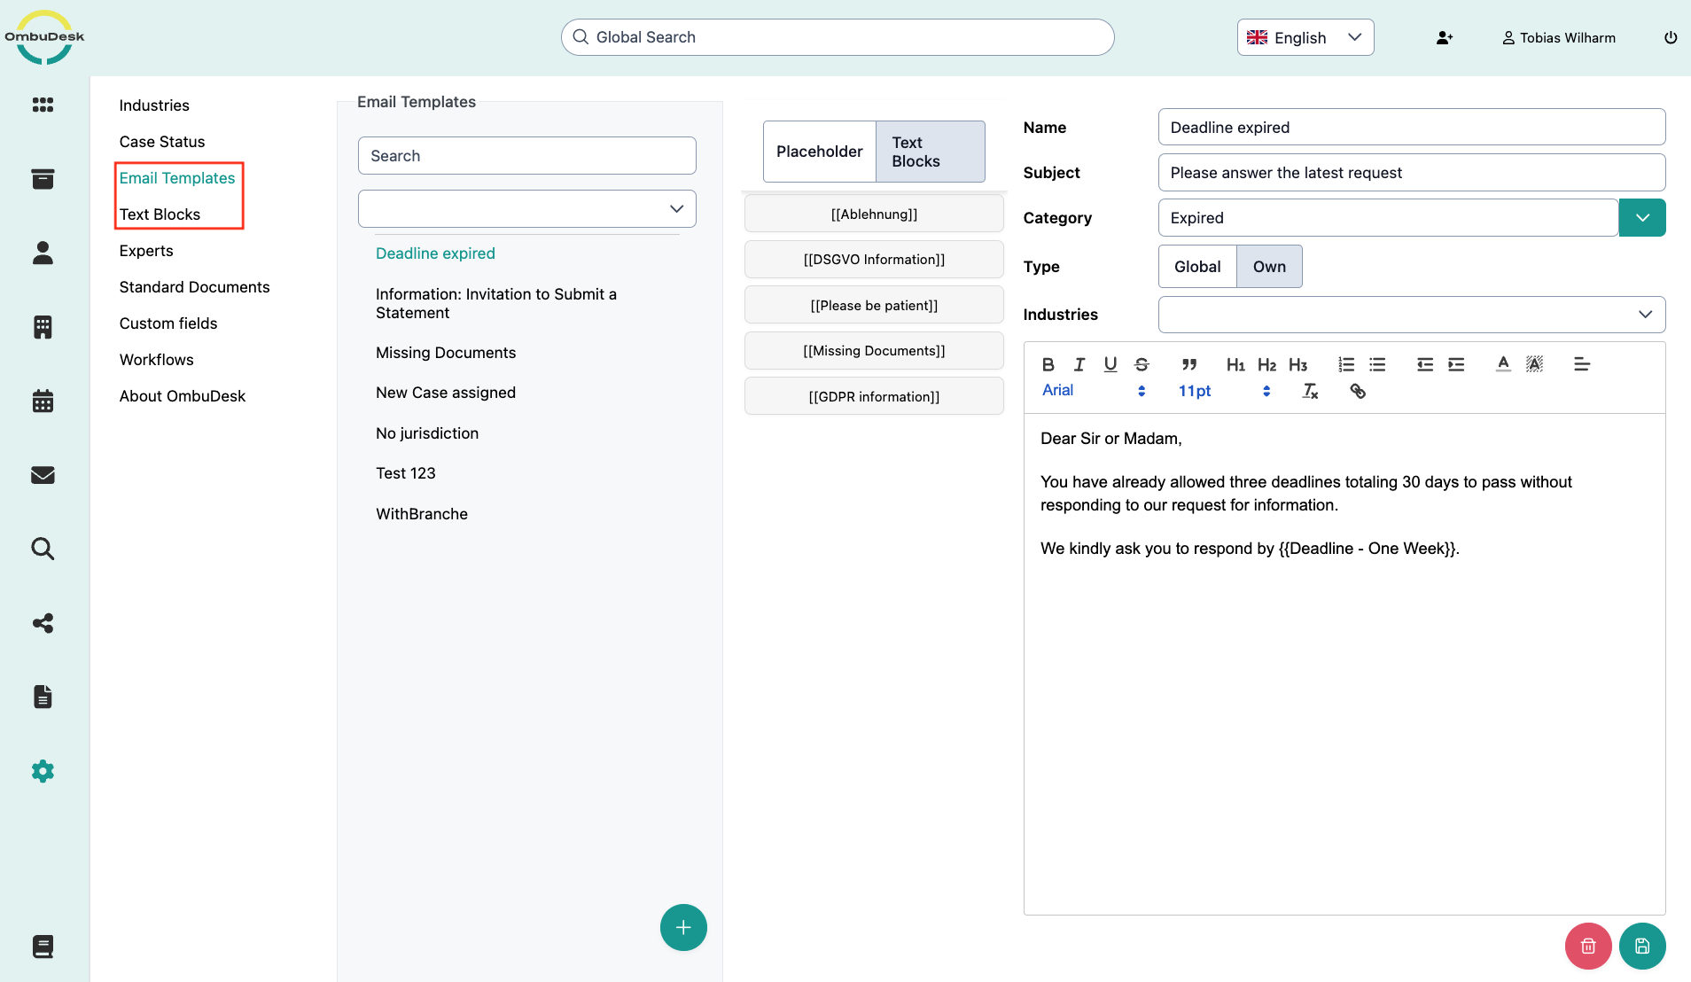Apply Heading 3 style

[x=1297, y=364]
